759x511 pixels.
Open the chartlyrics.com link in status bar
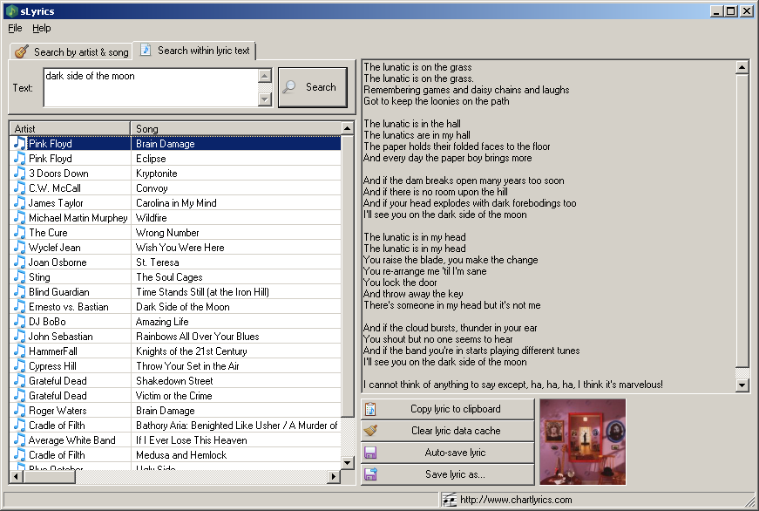tap(516, 500)
